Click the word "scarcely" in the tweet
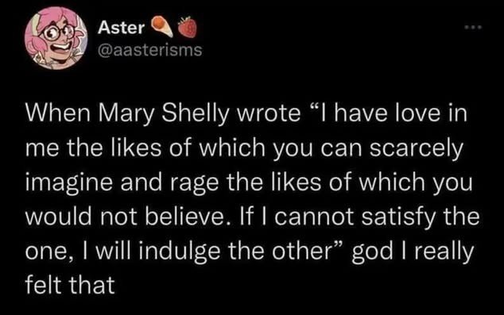 point(417,149)
